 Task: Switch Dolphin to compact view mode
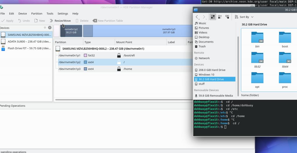(220, 17)
